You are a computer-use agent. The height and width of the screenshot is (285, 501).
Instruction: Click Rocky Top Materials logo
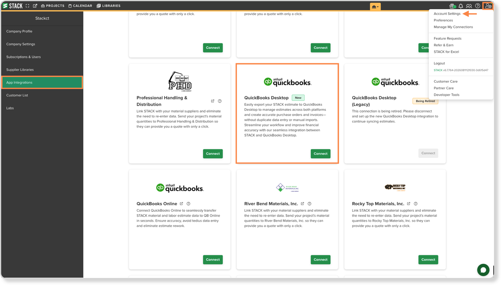(395, 187)
